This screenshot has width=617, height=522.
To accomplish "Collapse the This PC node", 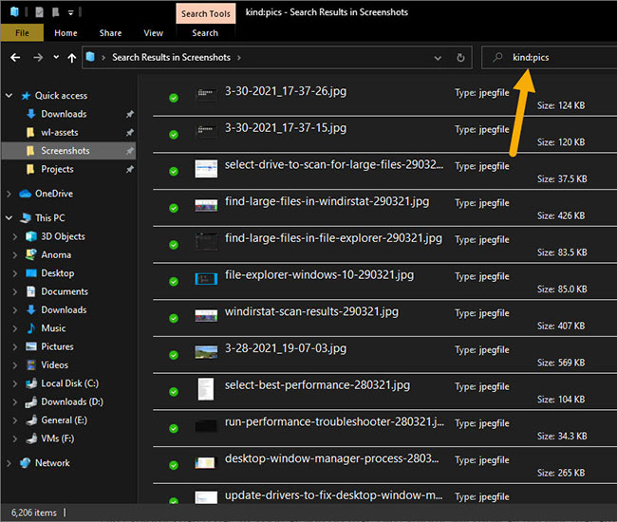I will (x=9, y=217).
